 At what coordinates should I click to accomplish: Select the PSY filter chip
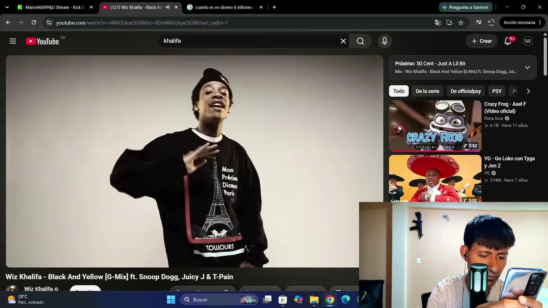coord(497,91)
